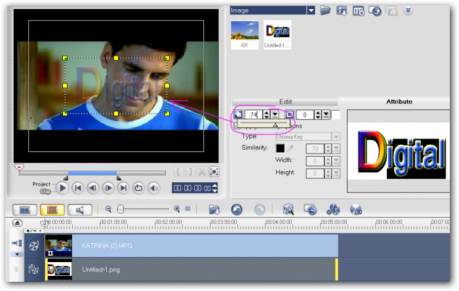Click the transparency spinner arrows
Screen dimensions: 459x291
(266, 114)
